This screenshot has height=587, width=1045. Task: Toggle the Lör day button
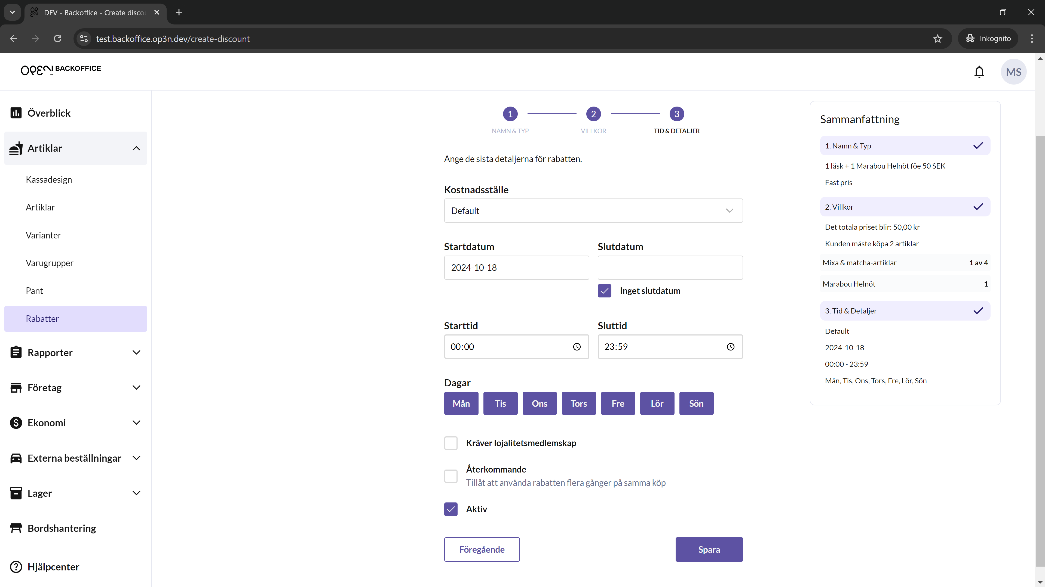click(x=657, y=403)
